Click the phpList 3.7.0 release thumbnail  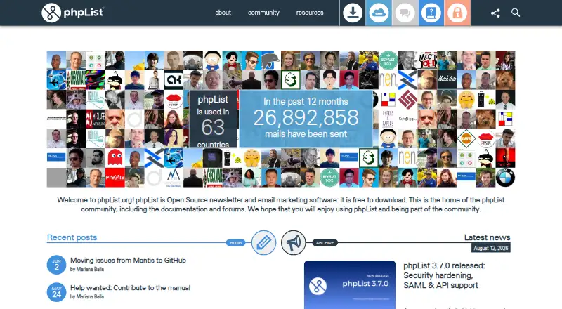click(350, 284)
